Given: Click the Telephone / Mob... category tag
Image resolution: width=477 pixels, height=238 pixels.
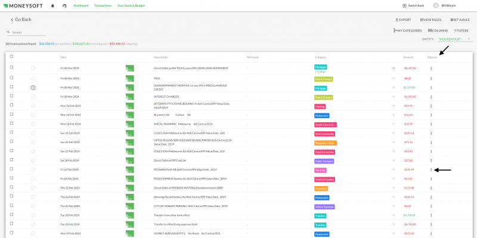Looking at the screenshot, I should tap(326, 143).
